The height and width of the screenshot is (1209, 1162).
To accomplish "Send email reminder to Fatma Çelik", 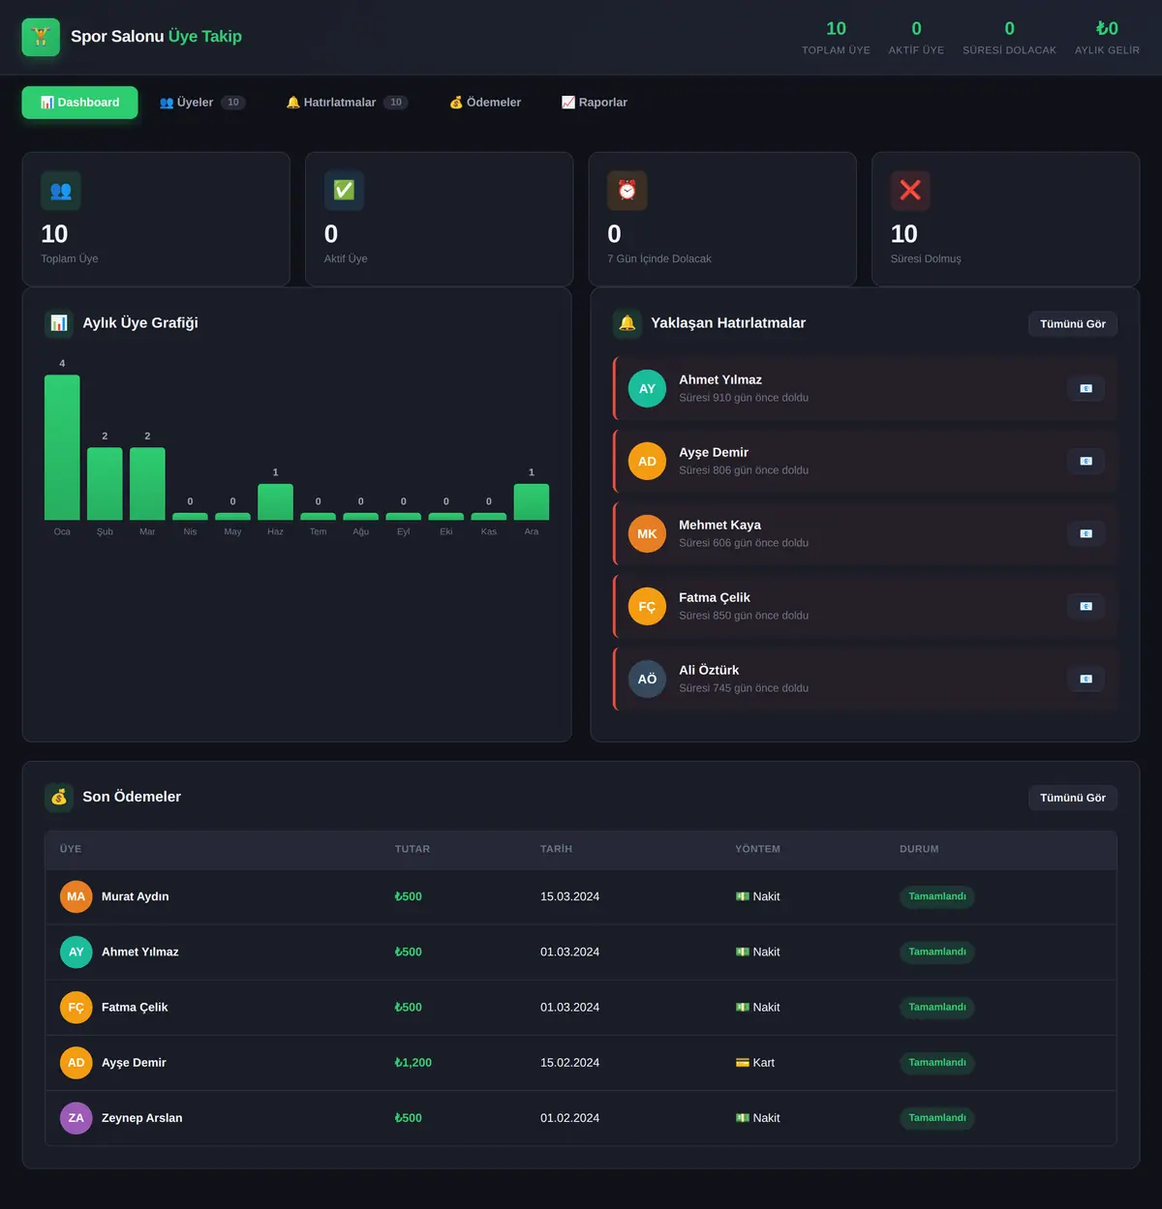I will pyautogui.click(x=1086, y=606).
